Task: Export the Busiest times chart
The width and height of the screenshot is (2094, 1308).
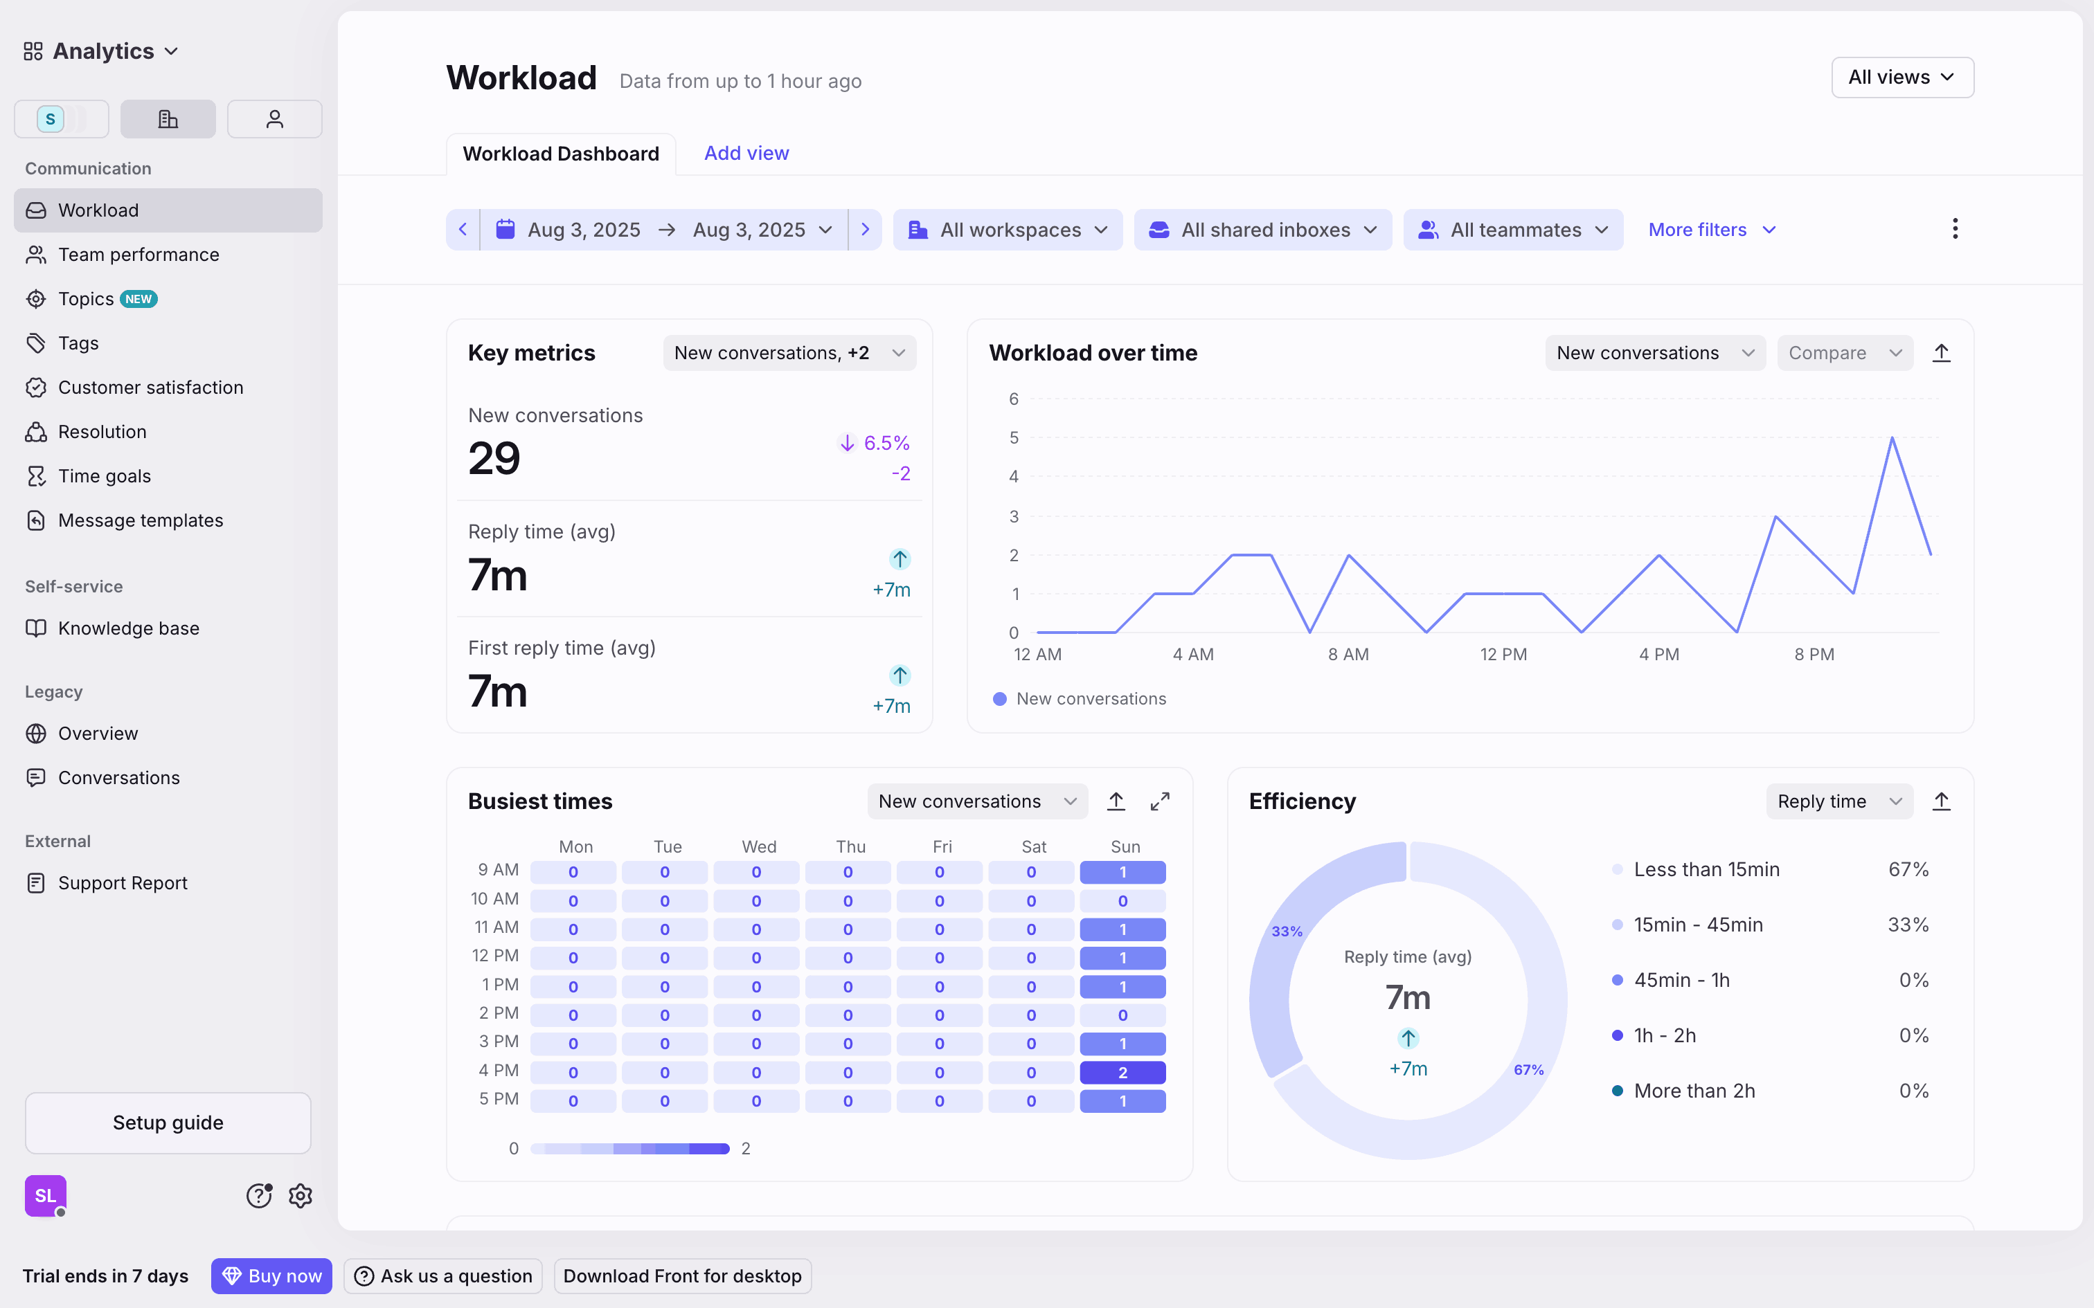Action: (1116, 801)
